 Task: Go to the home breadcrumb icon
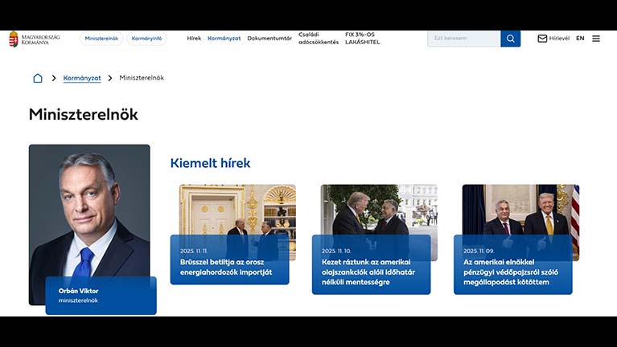coord(38,78)
